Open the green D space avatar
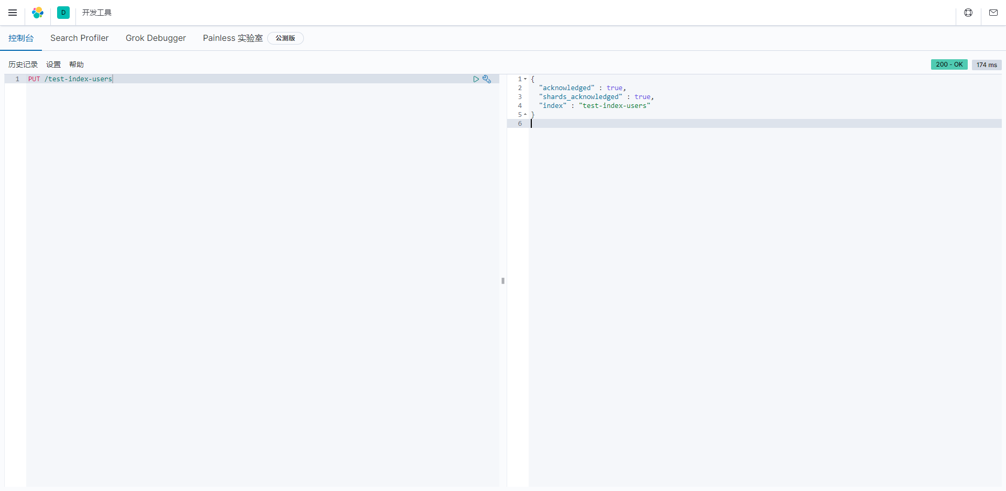The height and width of the screenshot is (491, 1006). coord(63,13)
